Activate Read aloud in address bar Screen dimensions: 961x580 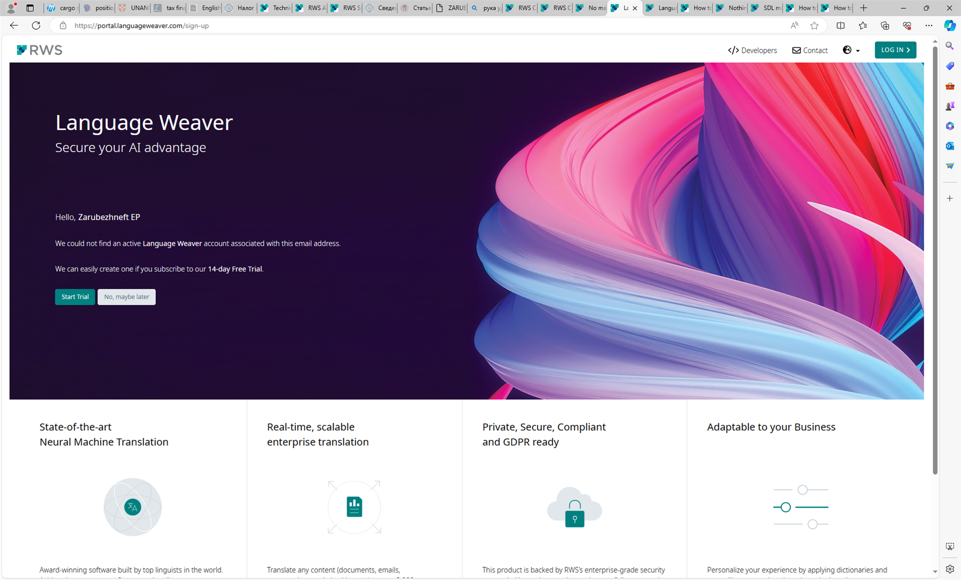[794, 26]
